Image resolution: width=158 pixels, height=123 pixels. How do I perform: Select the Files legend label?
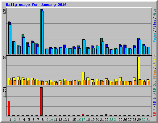(155, 25)
